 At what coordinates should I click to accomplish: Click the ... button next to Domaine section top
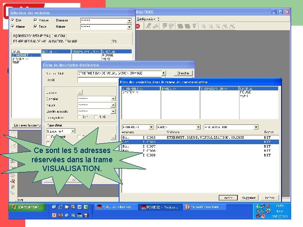tap(80, 92)
